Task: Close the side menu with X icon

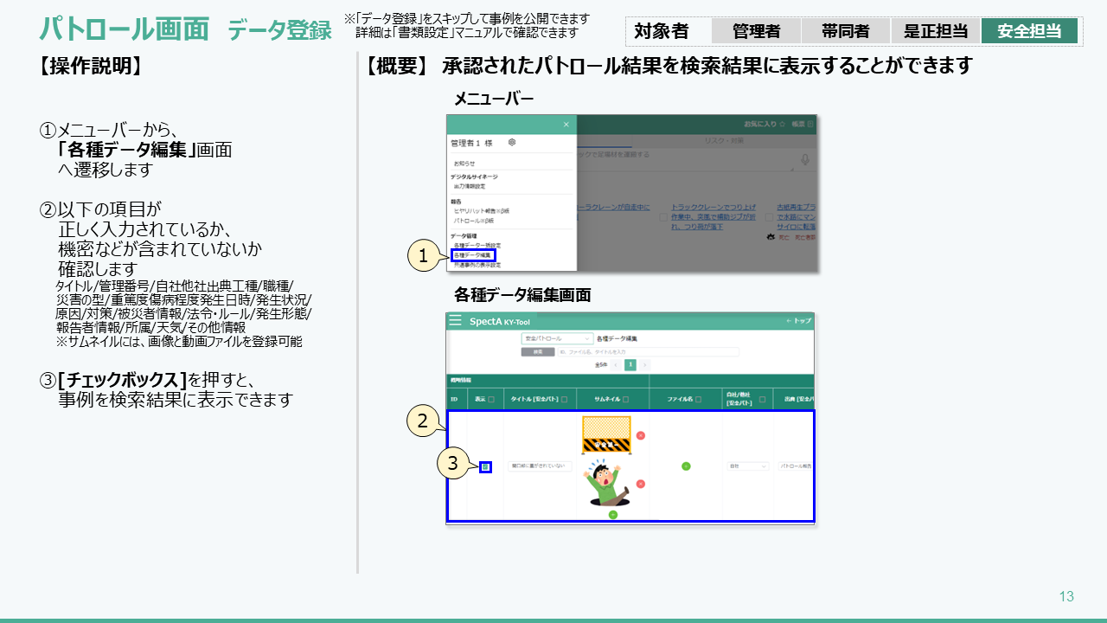Action: [566, 125]
